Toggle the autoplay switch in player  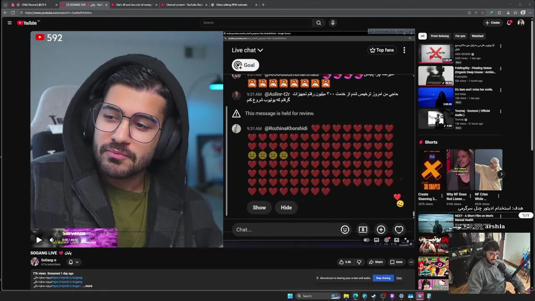(367, 240)
